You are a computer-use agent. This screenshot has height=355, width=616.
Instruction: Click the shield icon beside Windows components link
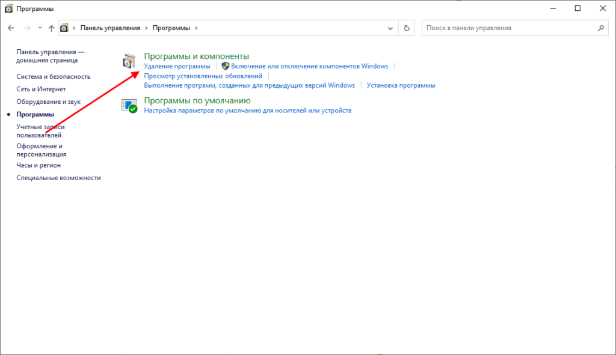click(x=226, y=66)
